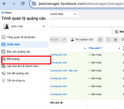This screenshot has height=109, width=124.
Task: Click the Chiến dịch table grid icon
Action: pos(3,45)
